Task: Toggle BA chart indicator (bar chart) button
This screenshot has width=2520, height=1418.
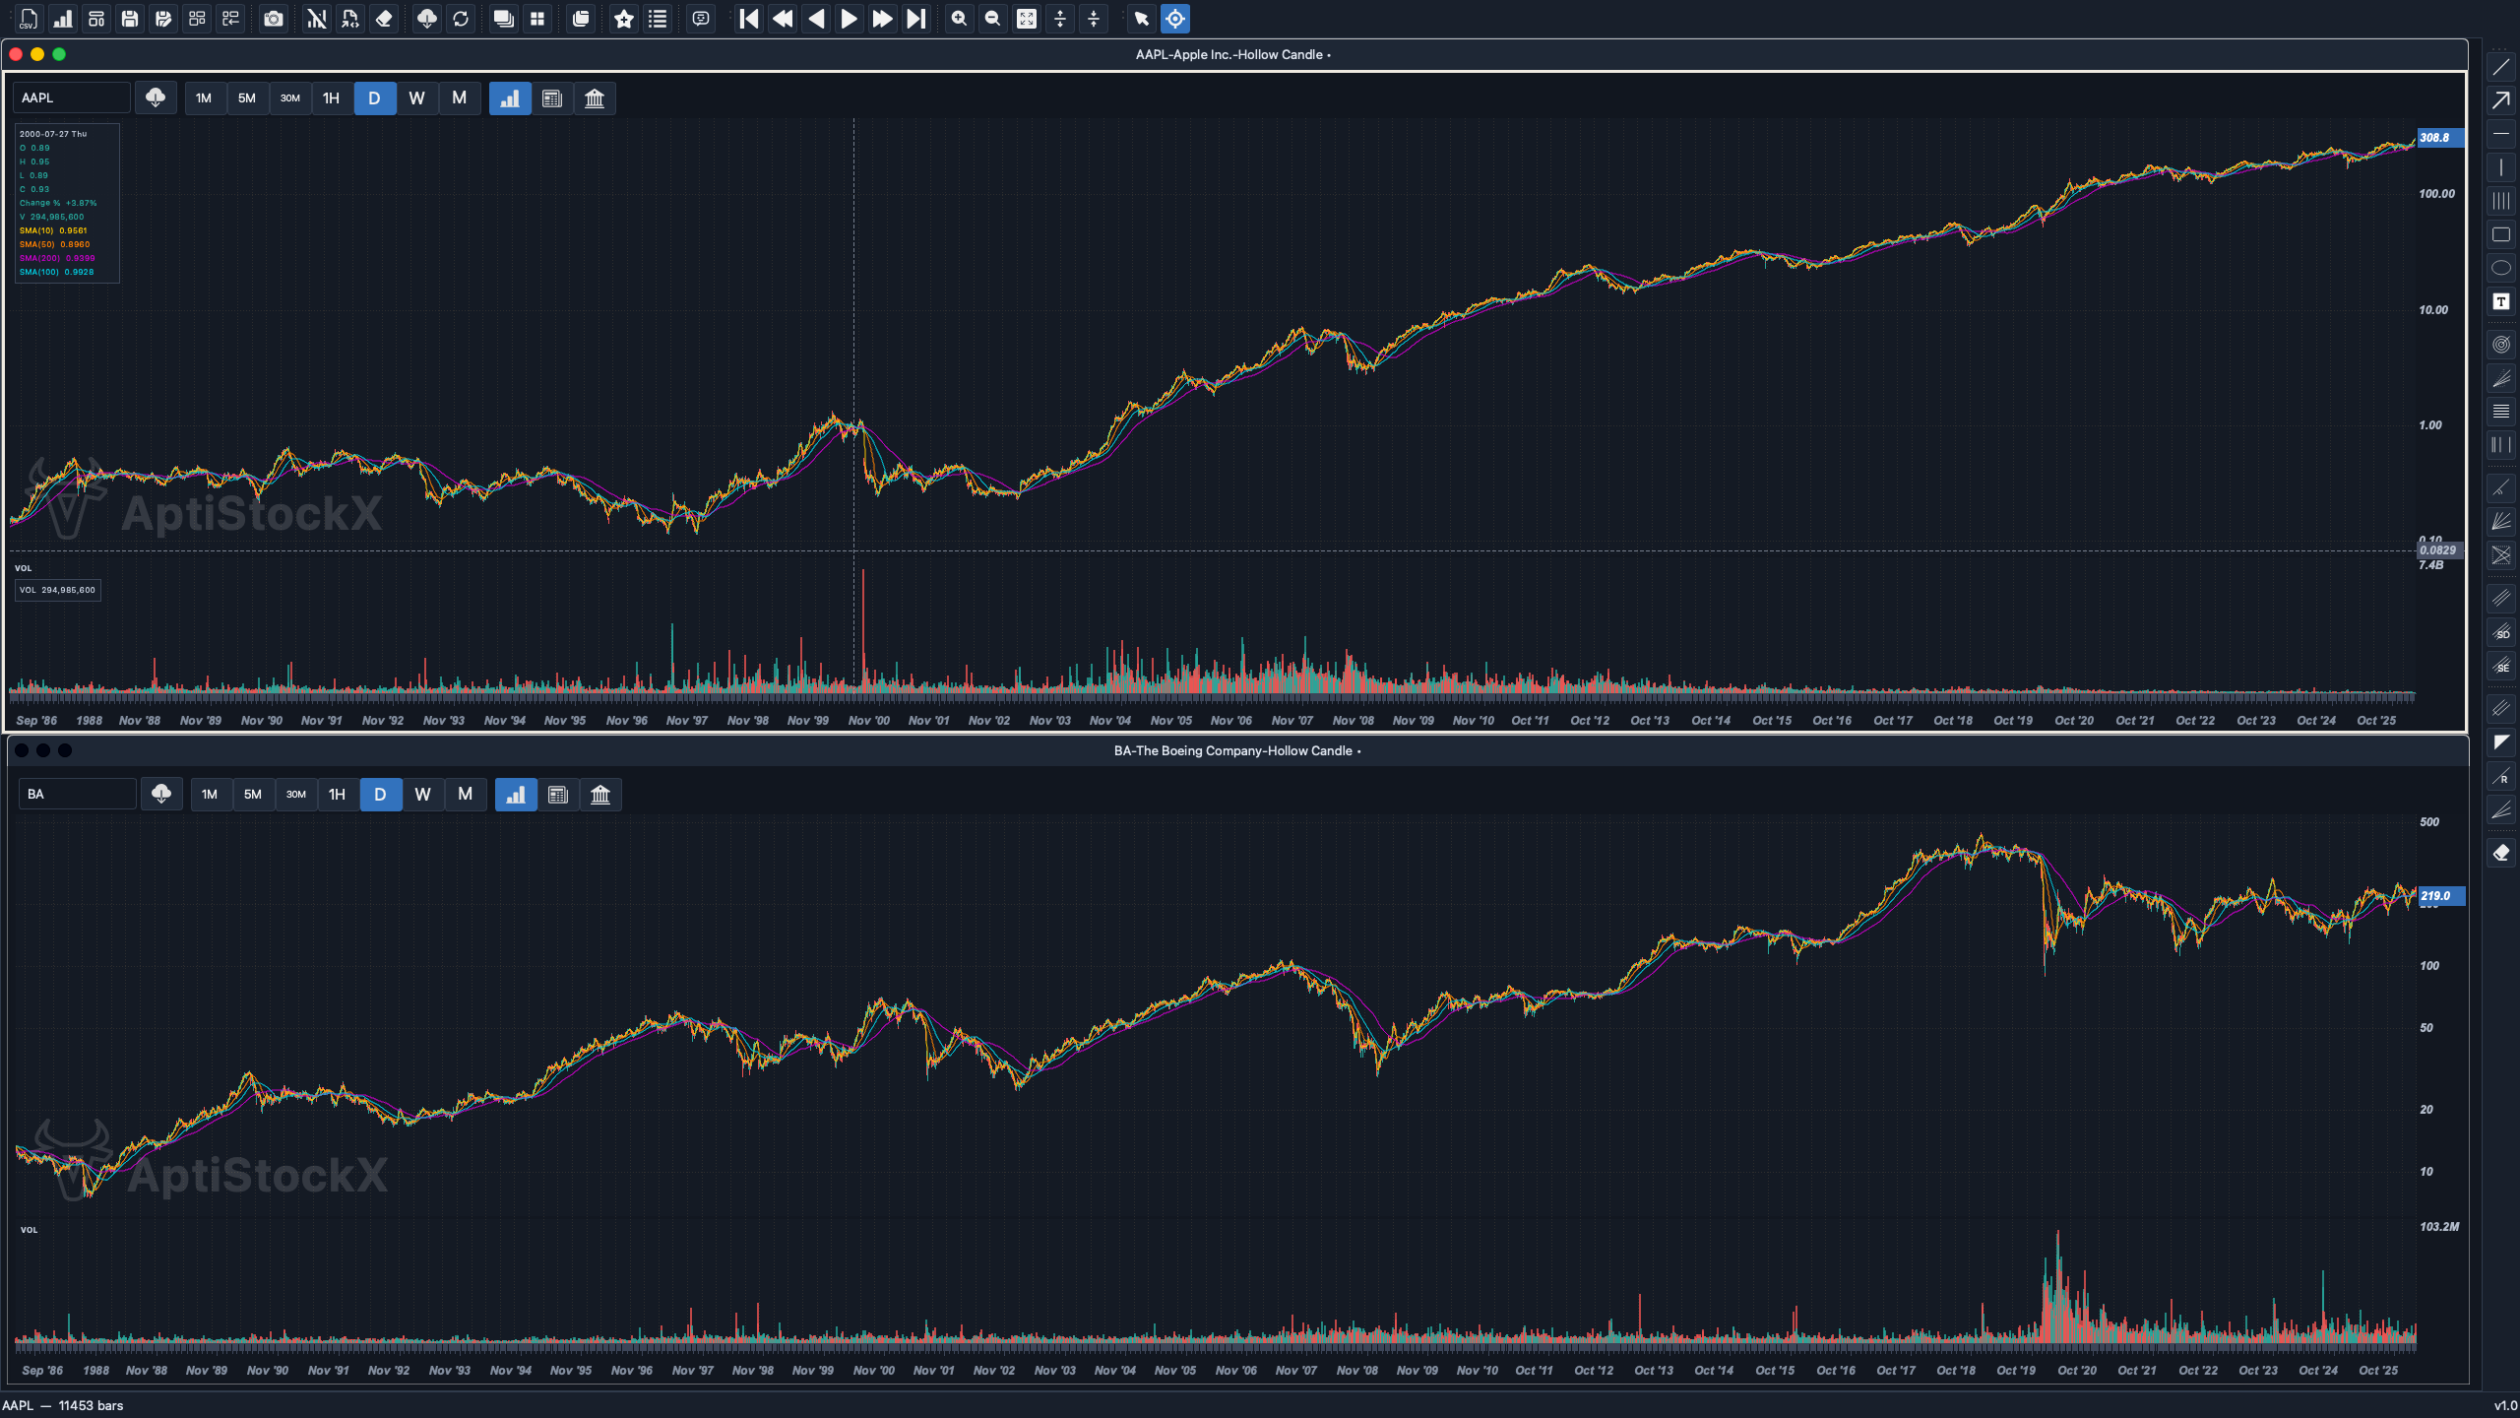Action: click(516, 795)
